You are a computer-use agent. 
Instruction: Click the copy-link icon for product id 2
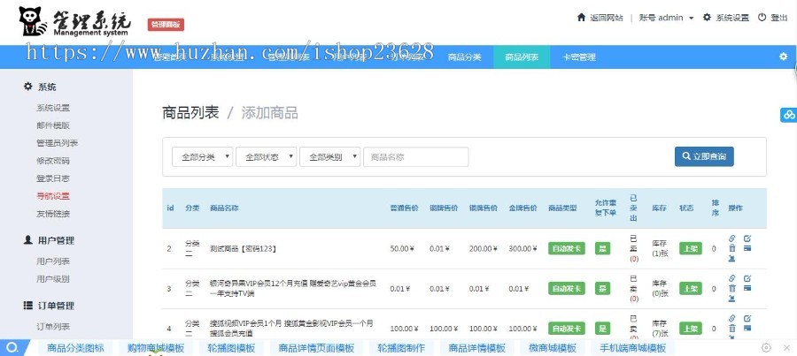point(732,239)
